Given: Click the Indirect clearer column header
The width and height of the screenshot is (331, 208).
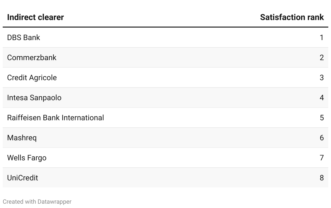Looking at the screenshot, I should [x=35, y=17].
